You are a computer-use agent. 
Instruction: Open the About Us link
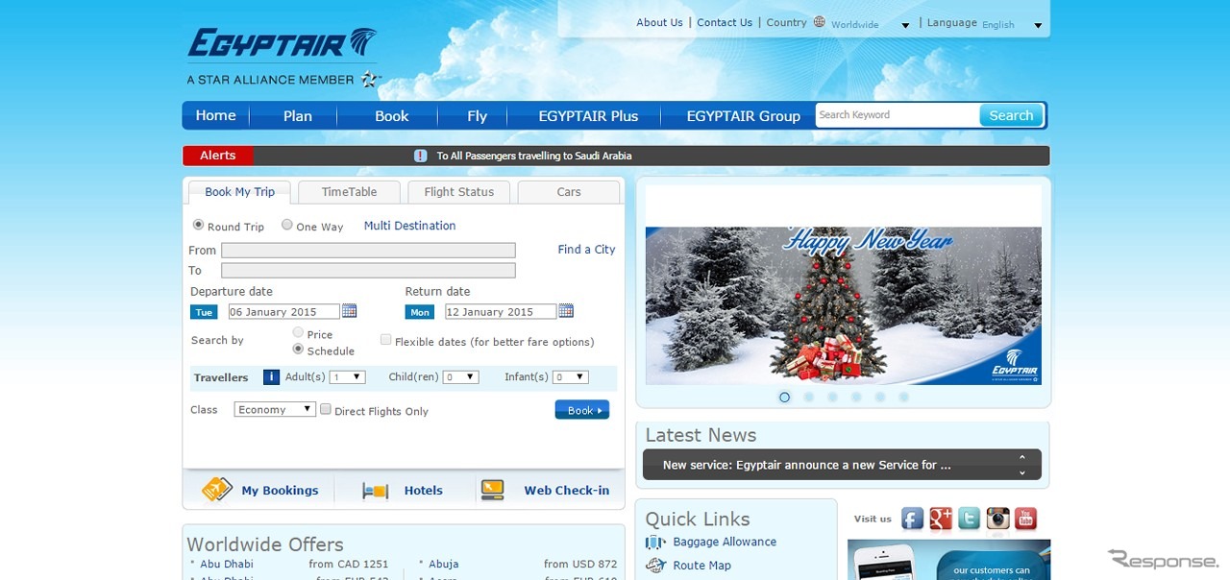point(659,23)
